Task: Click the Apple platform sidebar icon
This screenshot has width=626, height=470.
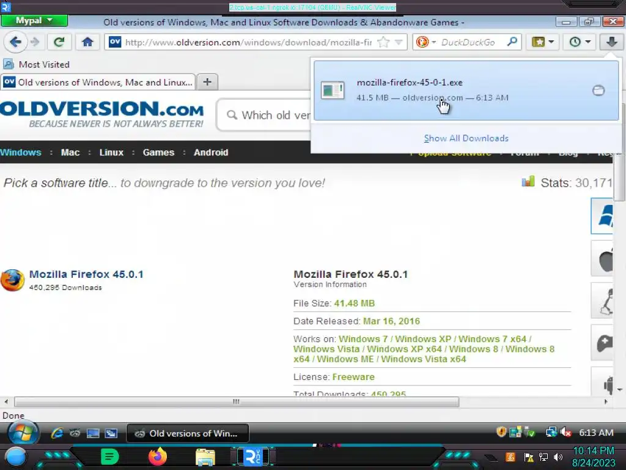Action: [x=602, y=258]
